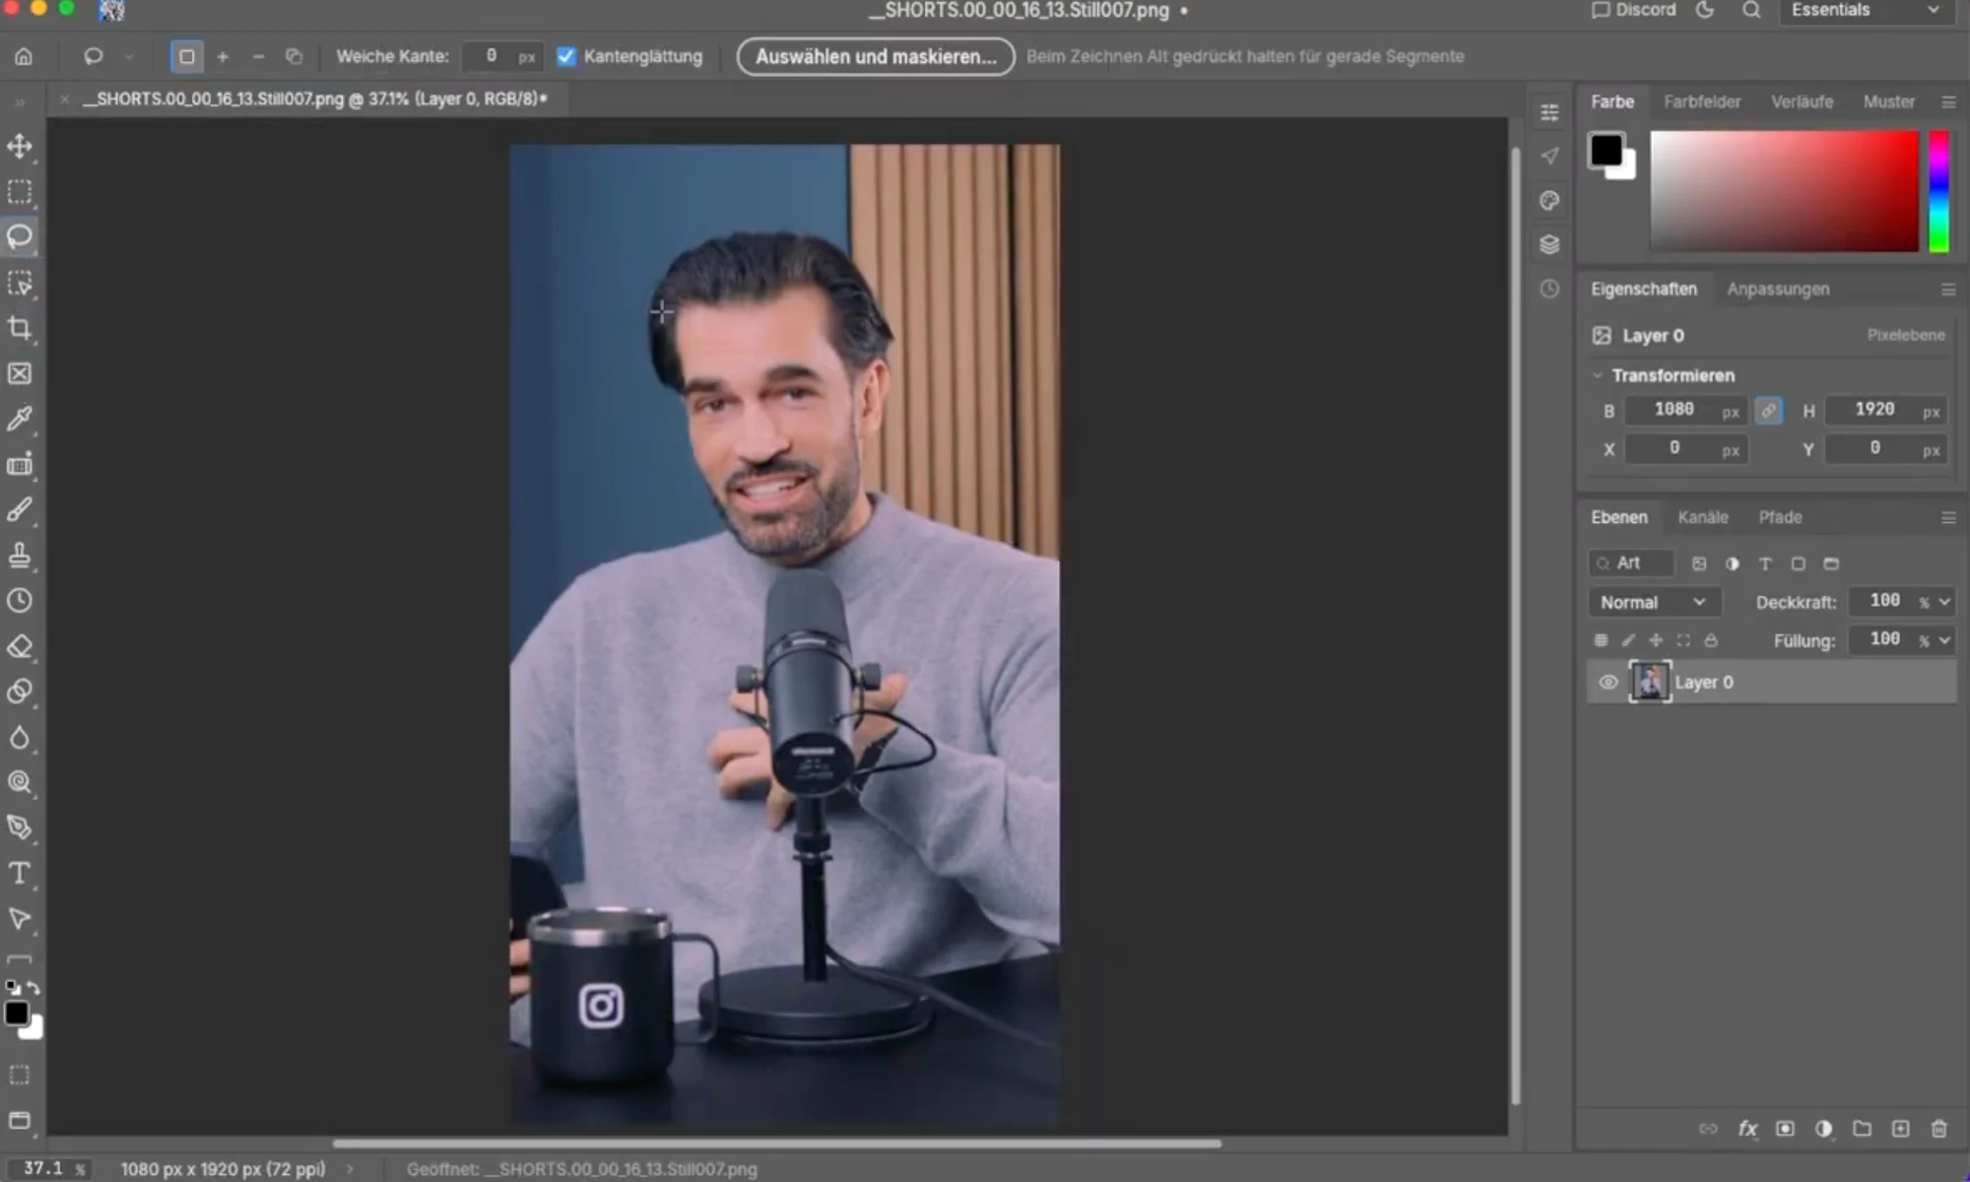Select the Move tool
This screenshot has width=1970, height=1182.
click(20, 147)
